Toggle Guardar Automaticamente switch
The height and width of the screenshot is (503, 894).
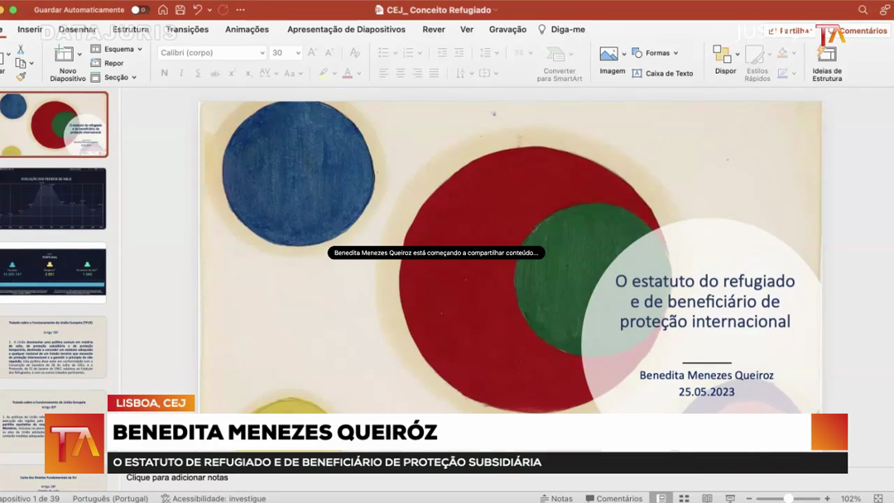coord(139,10)
